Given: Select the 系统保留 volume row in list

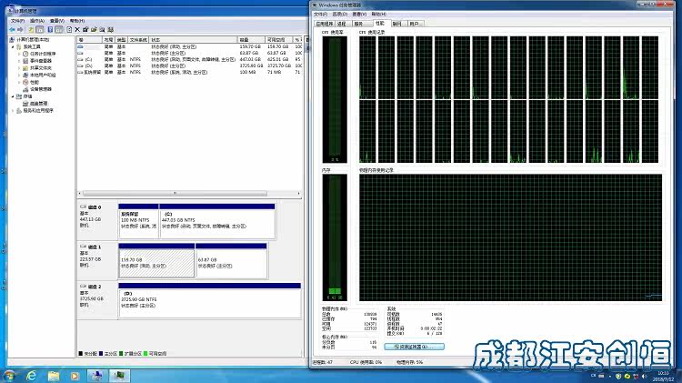Looking at the screenshot, I should [190, 72].
